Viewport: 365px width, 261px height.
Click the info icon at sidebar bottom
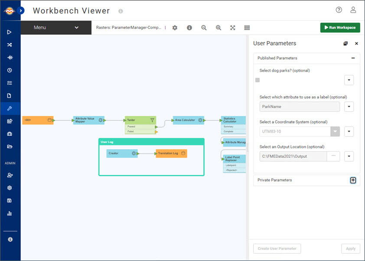(10, 239)
